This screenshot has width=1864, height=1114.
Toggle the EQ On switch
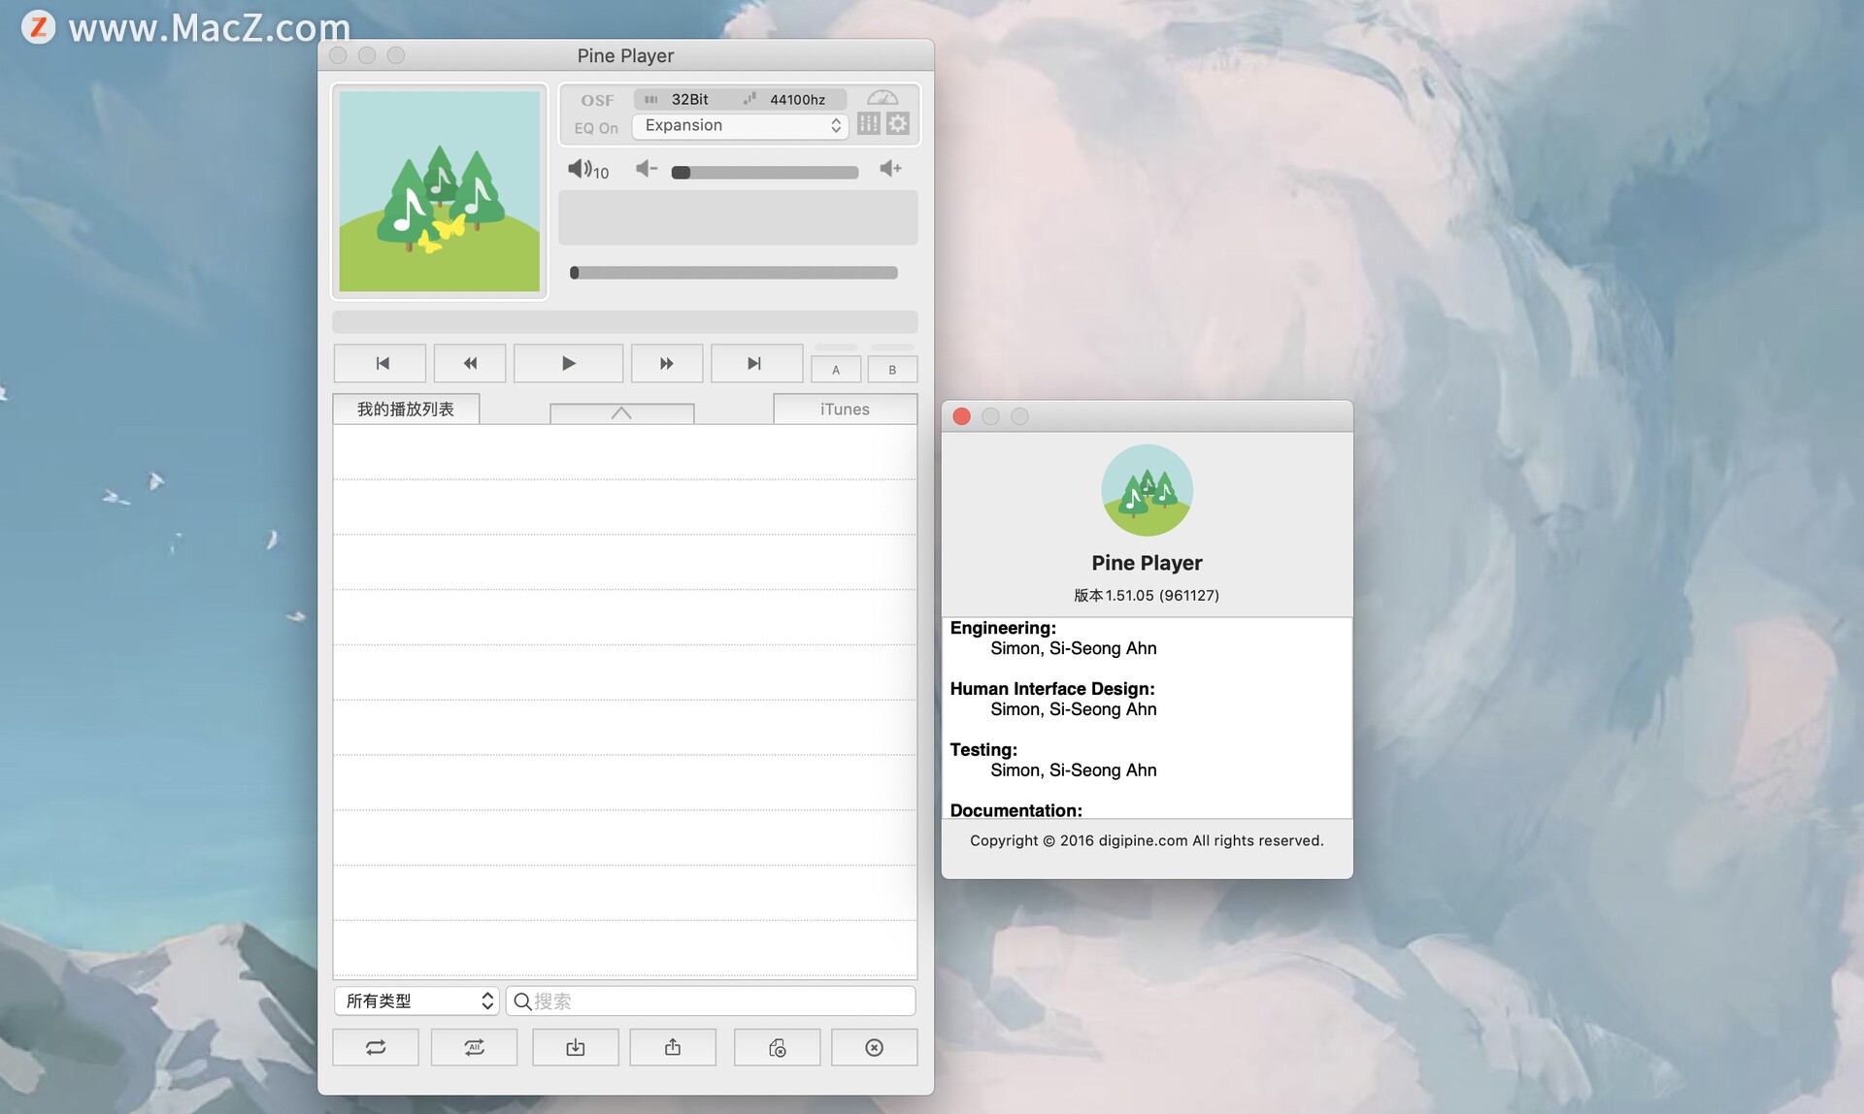596,127
